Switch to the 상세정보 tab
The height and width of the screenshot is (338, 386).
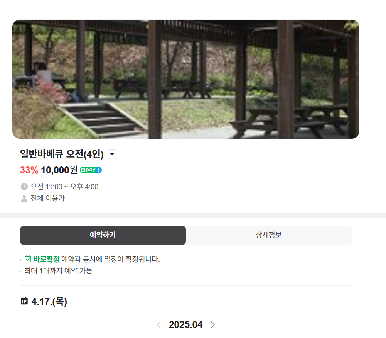coord(268,235)
